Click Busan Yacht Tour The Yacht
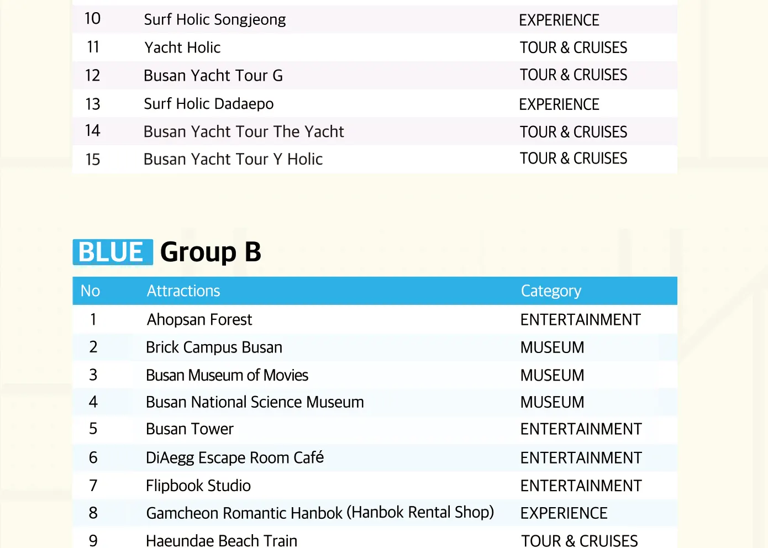 (244, 131)
